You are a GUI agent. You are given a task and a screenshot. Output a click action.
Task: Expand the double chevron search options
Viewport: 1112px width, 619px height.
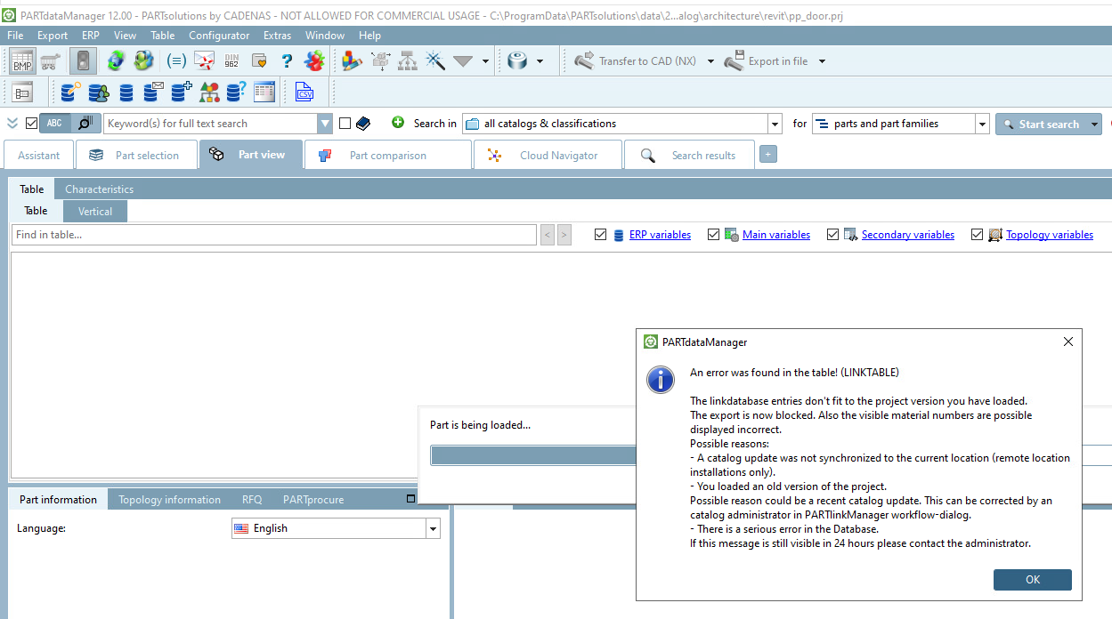pos(12,124)
